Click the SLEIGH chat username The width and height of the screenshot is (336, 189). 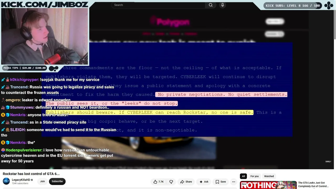click(x=18, y=130)
